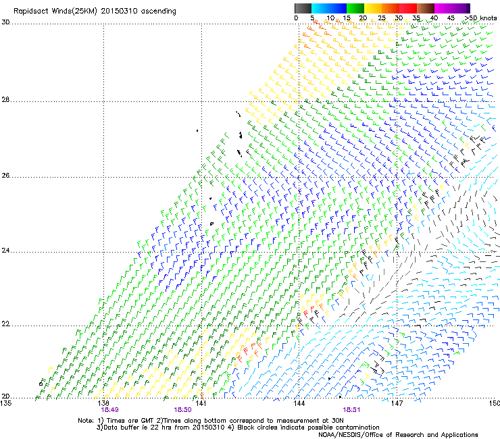The image size is (500, 439).
Task: Click the 18:51 swath time label
Action: pyautogui.click(x=351, y=410)
